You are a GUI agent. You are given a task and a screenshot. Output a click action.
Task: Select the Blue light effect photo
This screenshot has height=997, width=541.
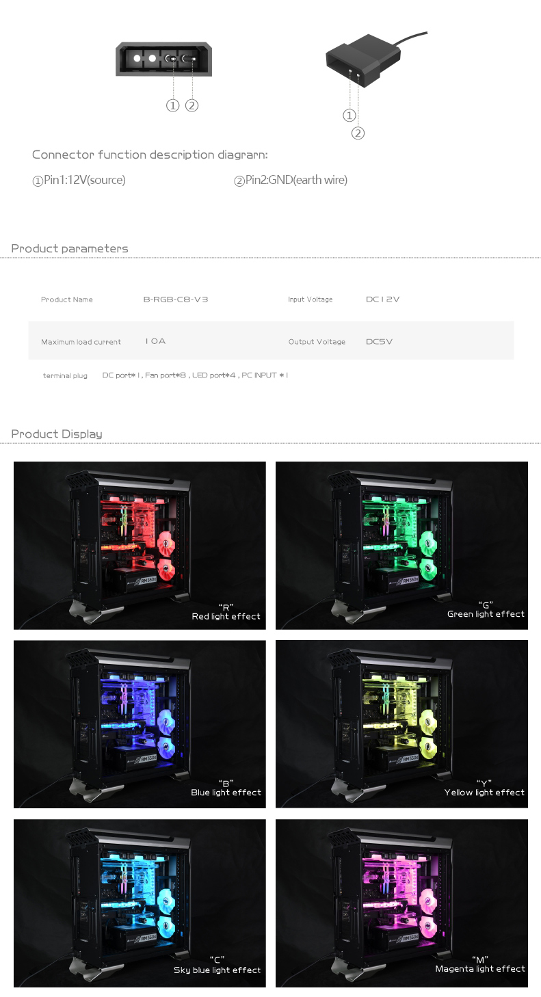(x=140, y=723)
